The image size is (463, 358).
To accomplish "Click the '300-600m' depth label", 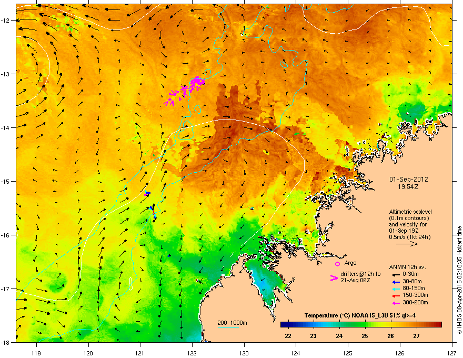I will click(415, 302).
